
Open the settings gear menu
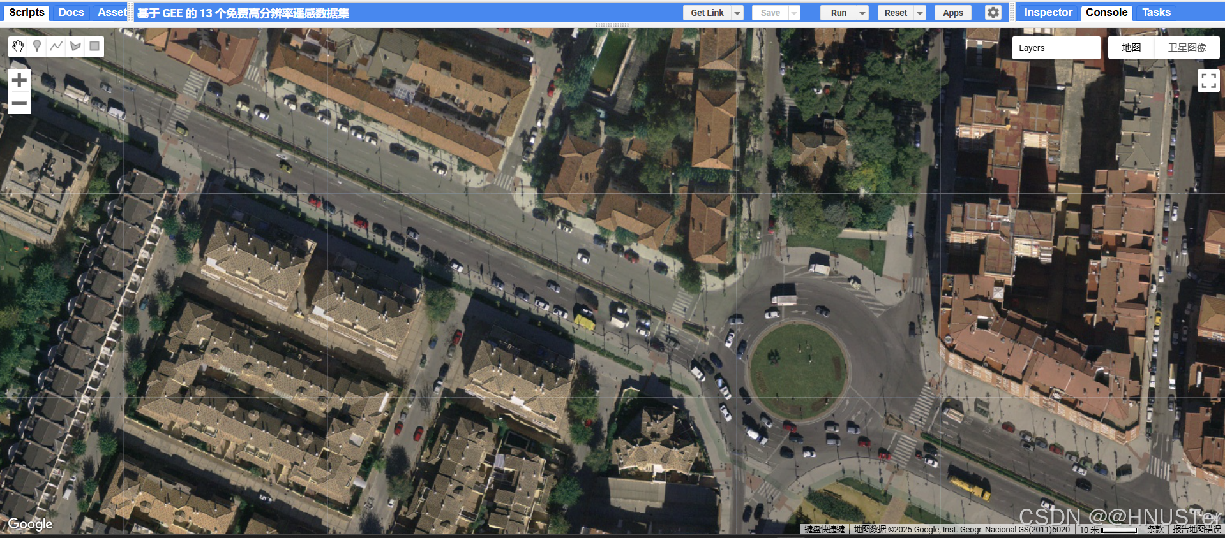click(993, 12)
